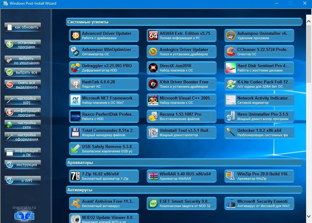
Task: Click the Defraggler icon
Action: [75, 68]
